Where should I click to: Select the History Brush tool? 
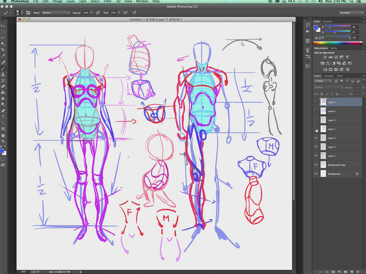(x=3, y=81)
